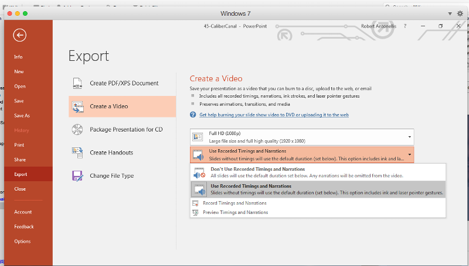Open the Windows 7 title bar dropdown triangle
Image resolution: width=469 pixels, height=266 pixels.
[450, 13]
